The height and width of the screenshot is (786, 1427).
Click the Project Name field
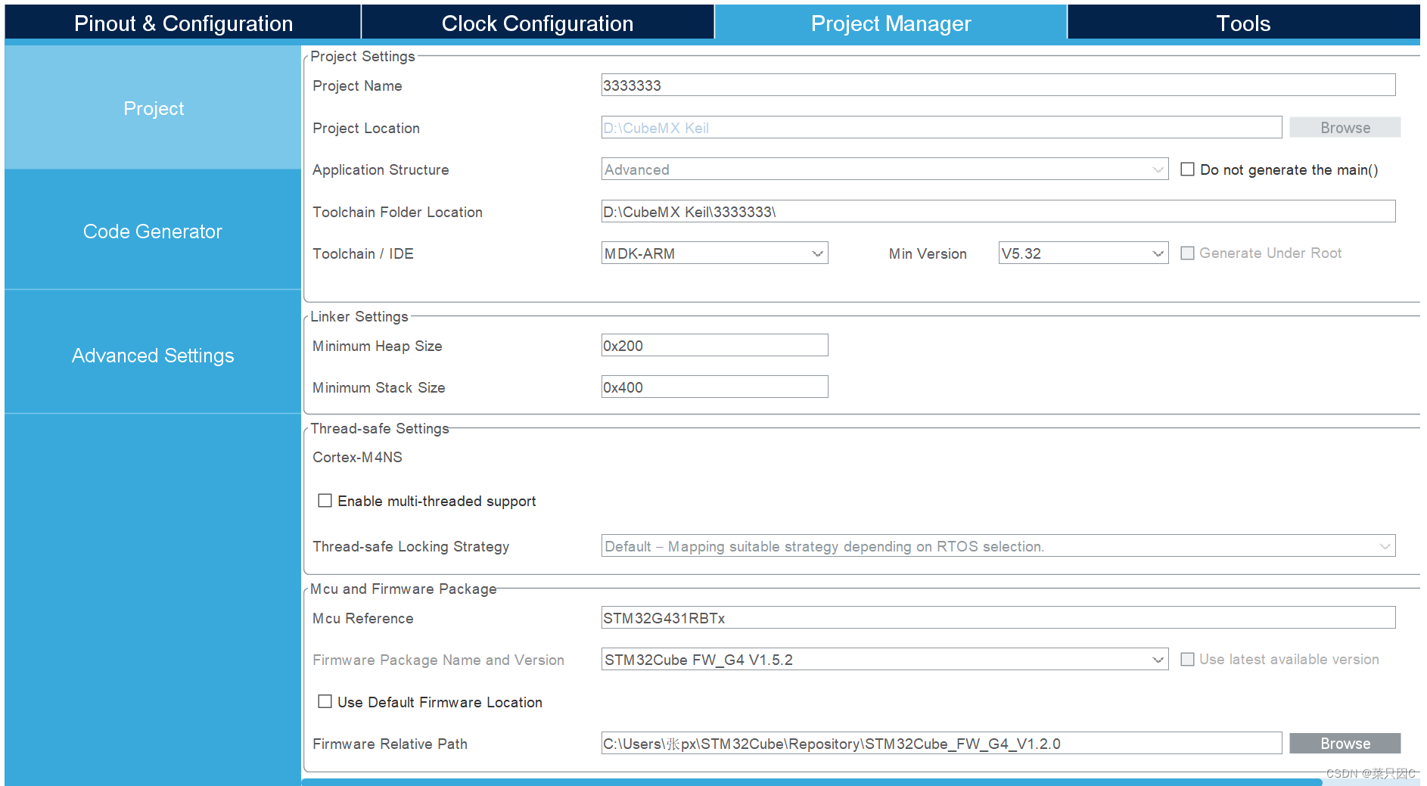pos(998,85)
